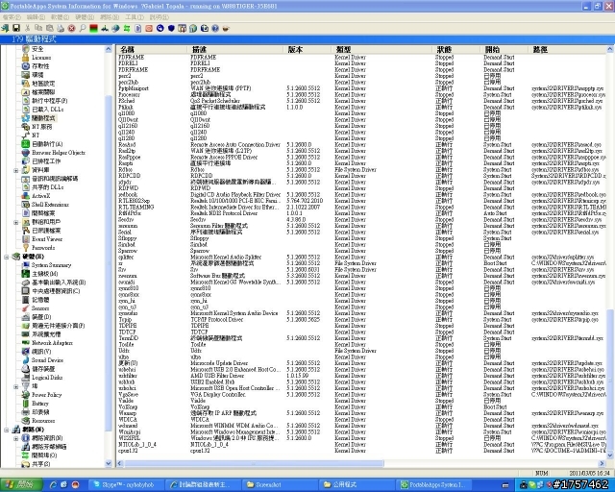615x492 pixels.
Task: Select ActiveX colored blocks tree icon
Action: (x=26, y=196)
